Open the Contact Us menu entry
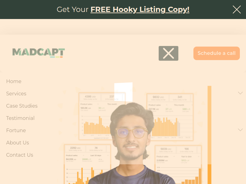Viewport: 246px width, 184px height. (20, 155)
